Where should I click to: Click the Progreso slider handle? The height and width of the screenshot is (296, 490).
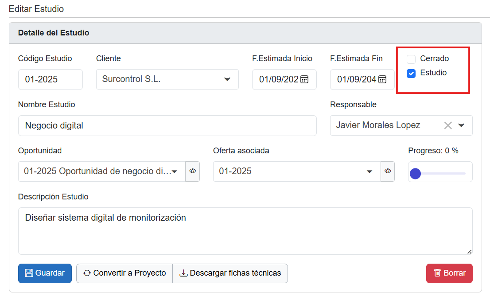pos(415,173)
